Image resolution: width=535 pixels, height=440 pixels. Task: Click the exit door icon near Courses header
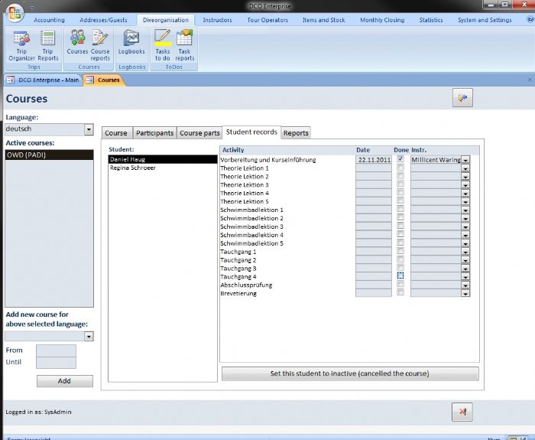click(x=462, y=97)
